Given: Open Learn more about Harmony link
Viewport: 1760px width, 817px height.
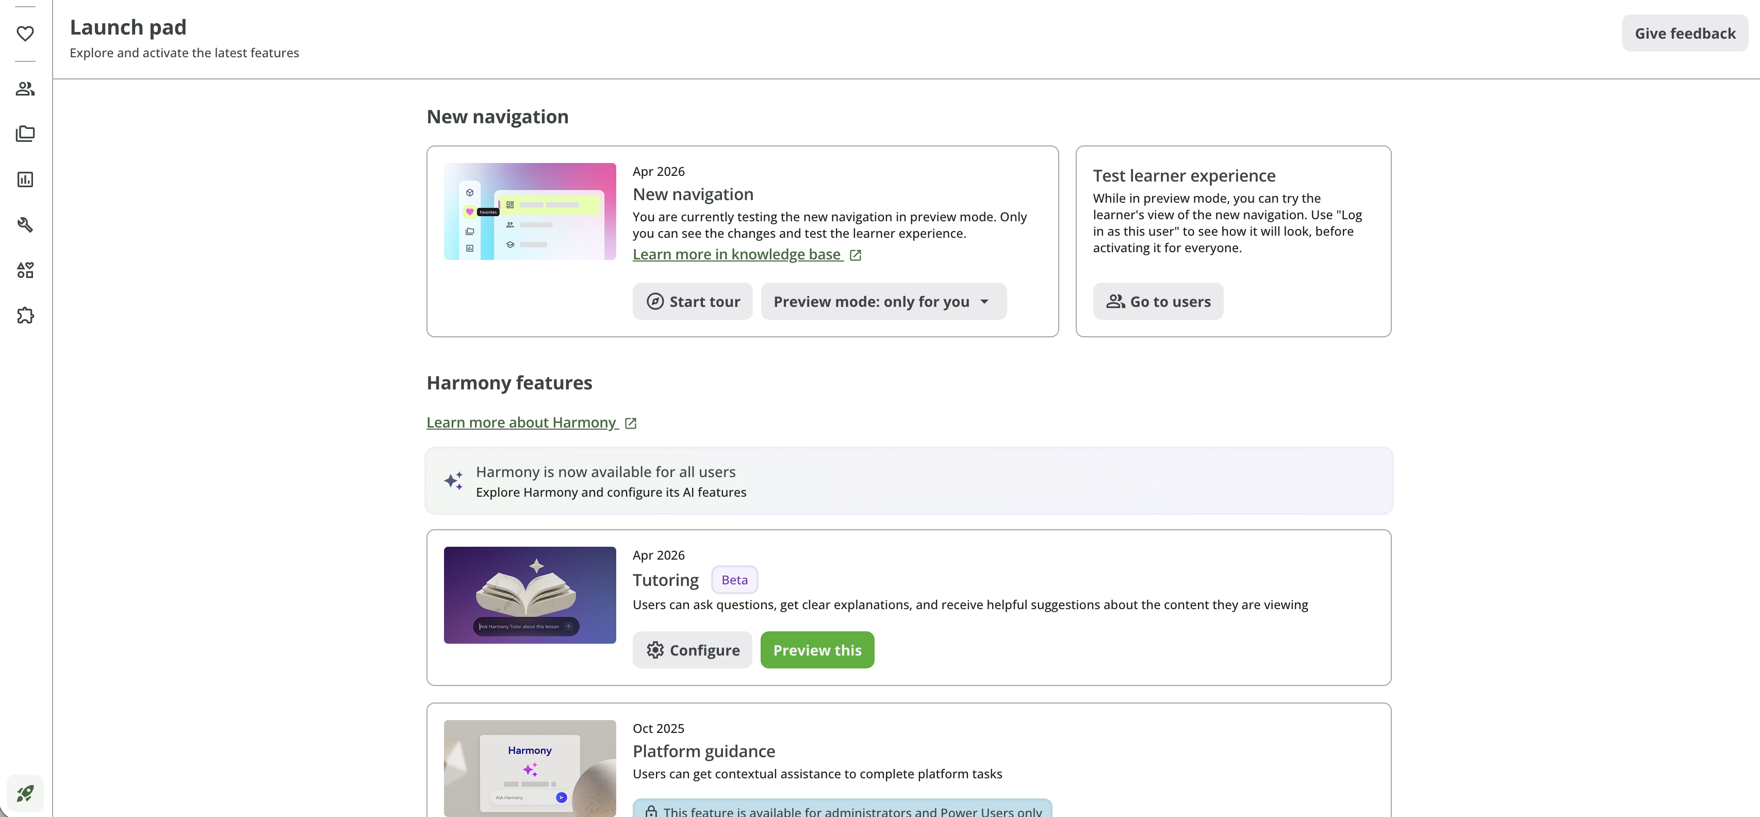Looking at the screenshot, I should (x=523, y=423).
